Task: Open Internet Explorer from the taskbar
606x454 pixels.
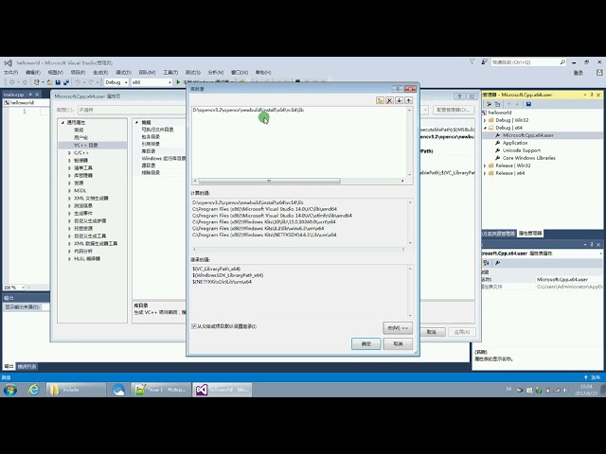Action: pyautogui.click(x=35, y=390)
